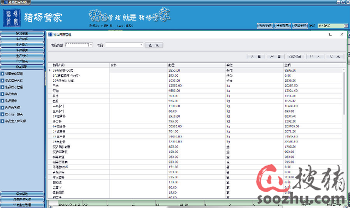Click the grid icon beside the inventory window title

pos(50,34)
